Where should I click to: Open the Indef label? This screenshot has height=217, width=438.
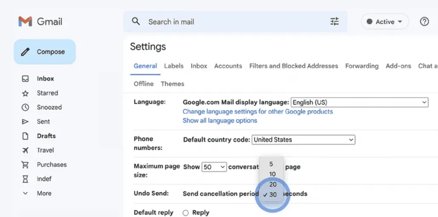[x=44, y=179]
